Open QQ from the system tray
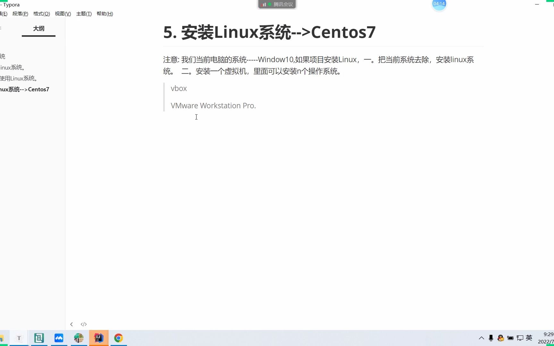554x346 pixels. [x=500, y=338]
